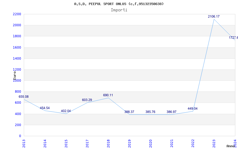Click the 2021 x-axis year label
238x149 pixels.
pos(172,143)
